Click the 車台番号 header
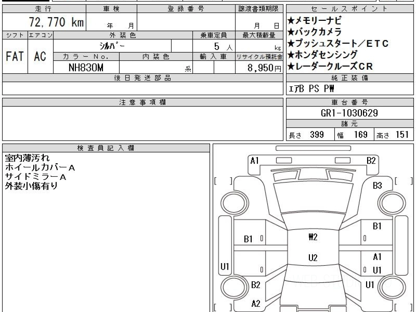The height and width of the screenshot is (312, 416). click(x=350, y=102)
